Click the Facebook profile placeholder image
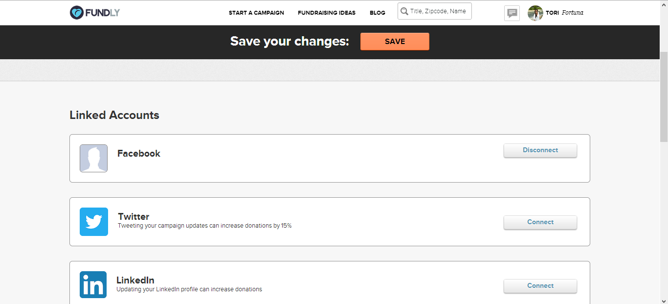 93,158
